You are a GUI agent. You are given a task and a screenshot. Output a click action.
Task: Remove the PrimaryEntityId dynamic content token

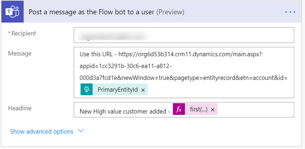click(143, 90)
